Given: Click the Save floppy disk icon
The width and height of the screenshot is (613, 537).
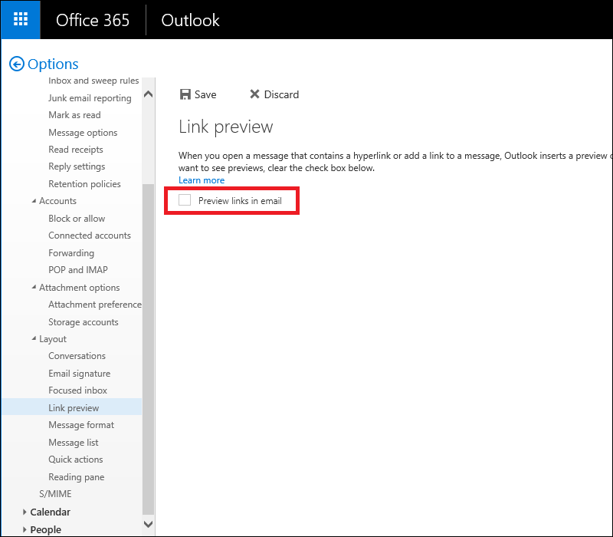Looking at the screenshot, I should 185,94.
